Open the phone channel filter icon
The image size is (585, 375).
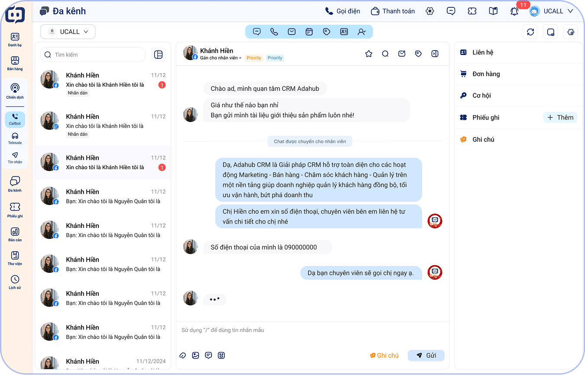click(x=274, y=32)
